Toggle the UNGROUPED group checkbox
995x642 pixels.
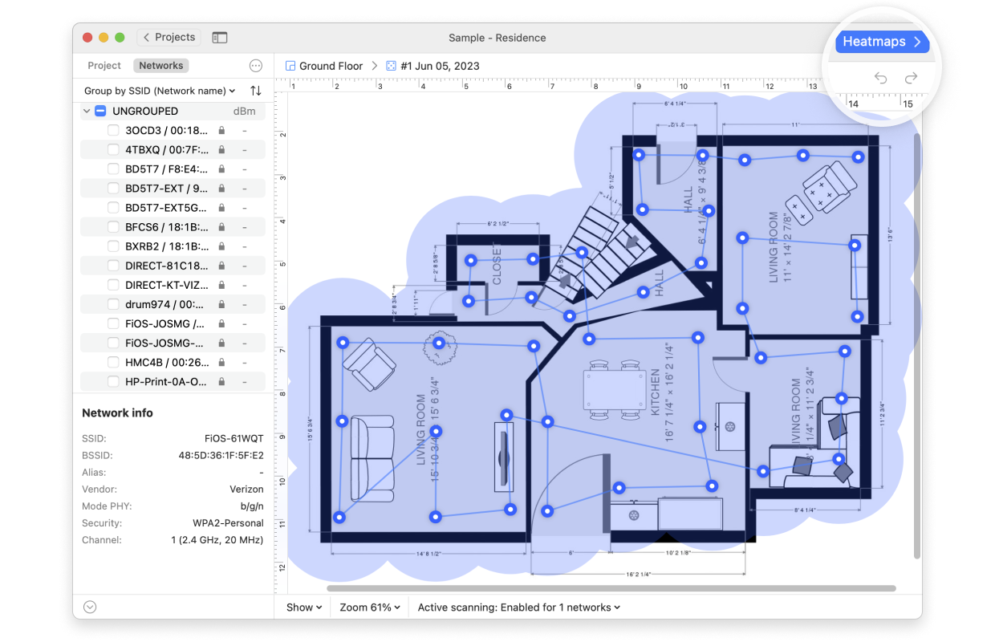100,111
